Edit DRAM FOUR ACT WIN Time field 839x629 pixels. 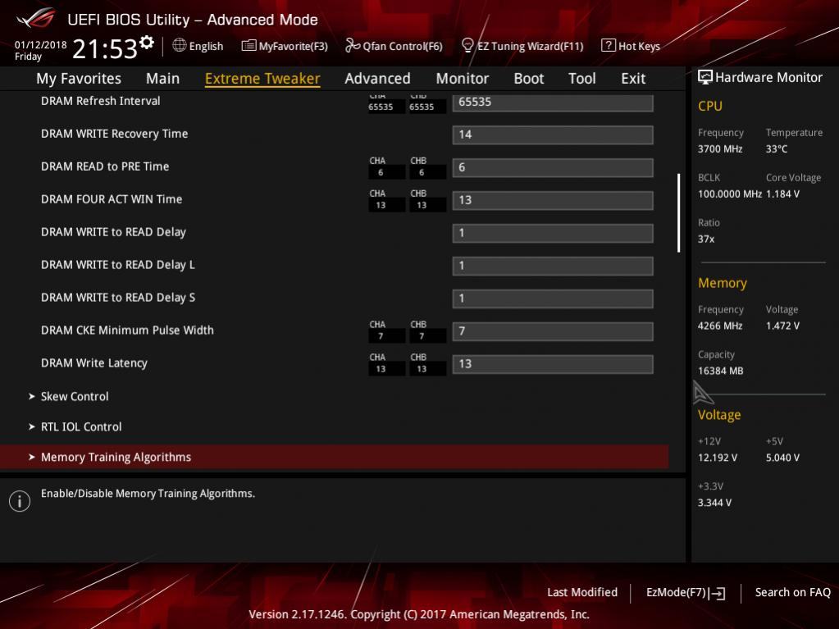click(x=553, y=200)
